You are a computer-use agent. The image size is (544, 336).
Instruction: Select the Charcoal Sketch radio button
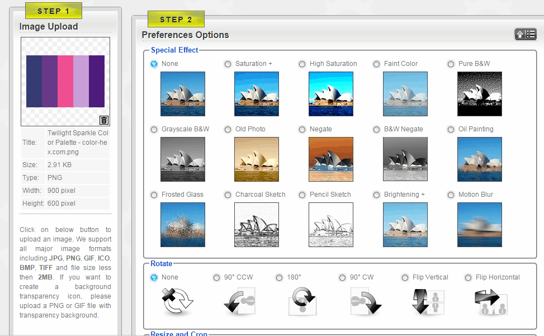(x=228, y=195)
